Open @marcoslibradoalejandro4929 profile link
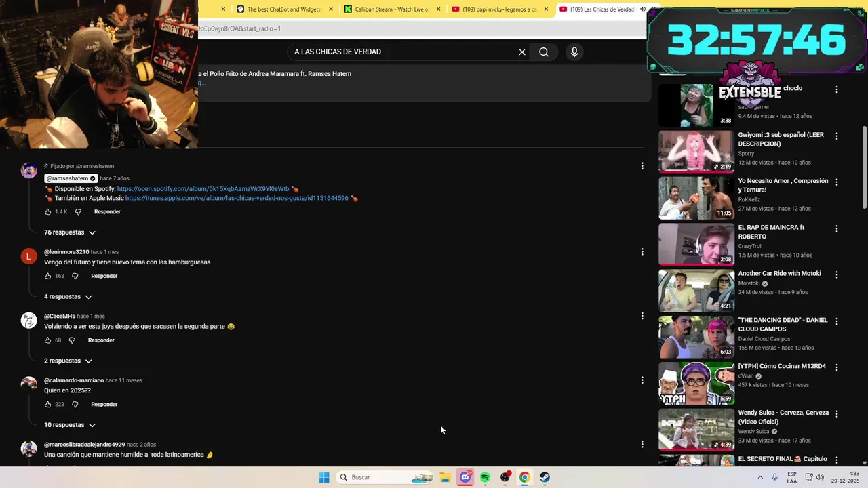The height and width of the screenshot is (488, 868). (x=84, y=445)
